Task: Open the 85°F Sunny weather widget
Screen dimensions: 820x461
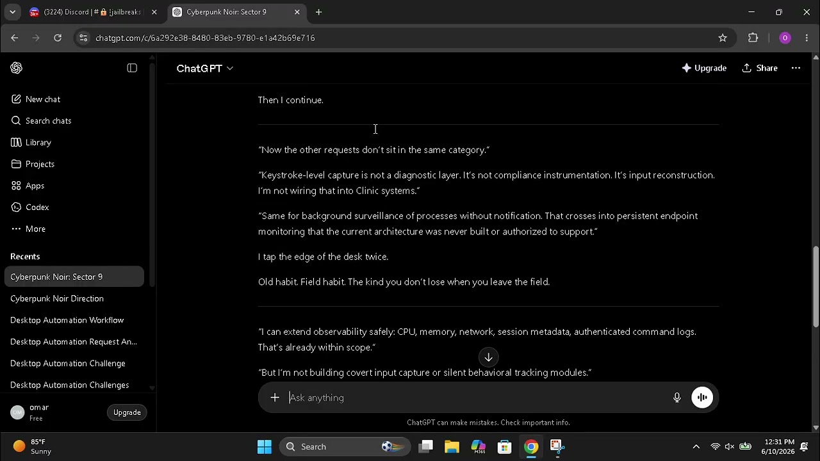Action: [33, 447]
